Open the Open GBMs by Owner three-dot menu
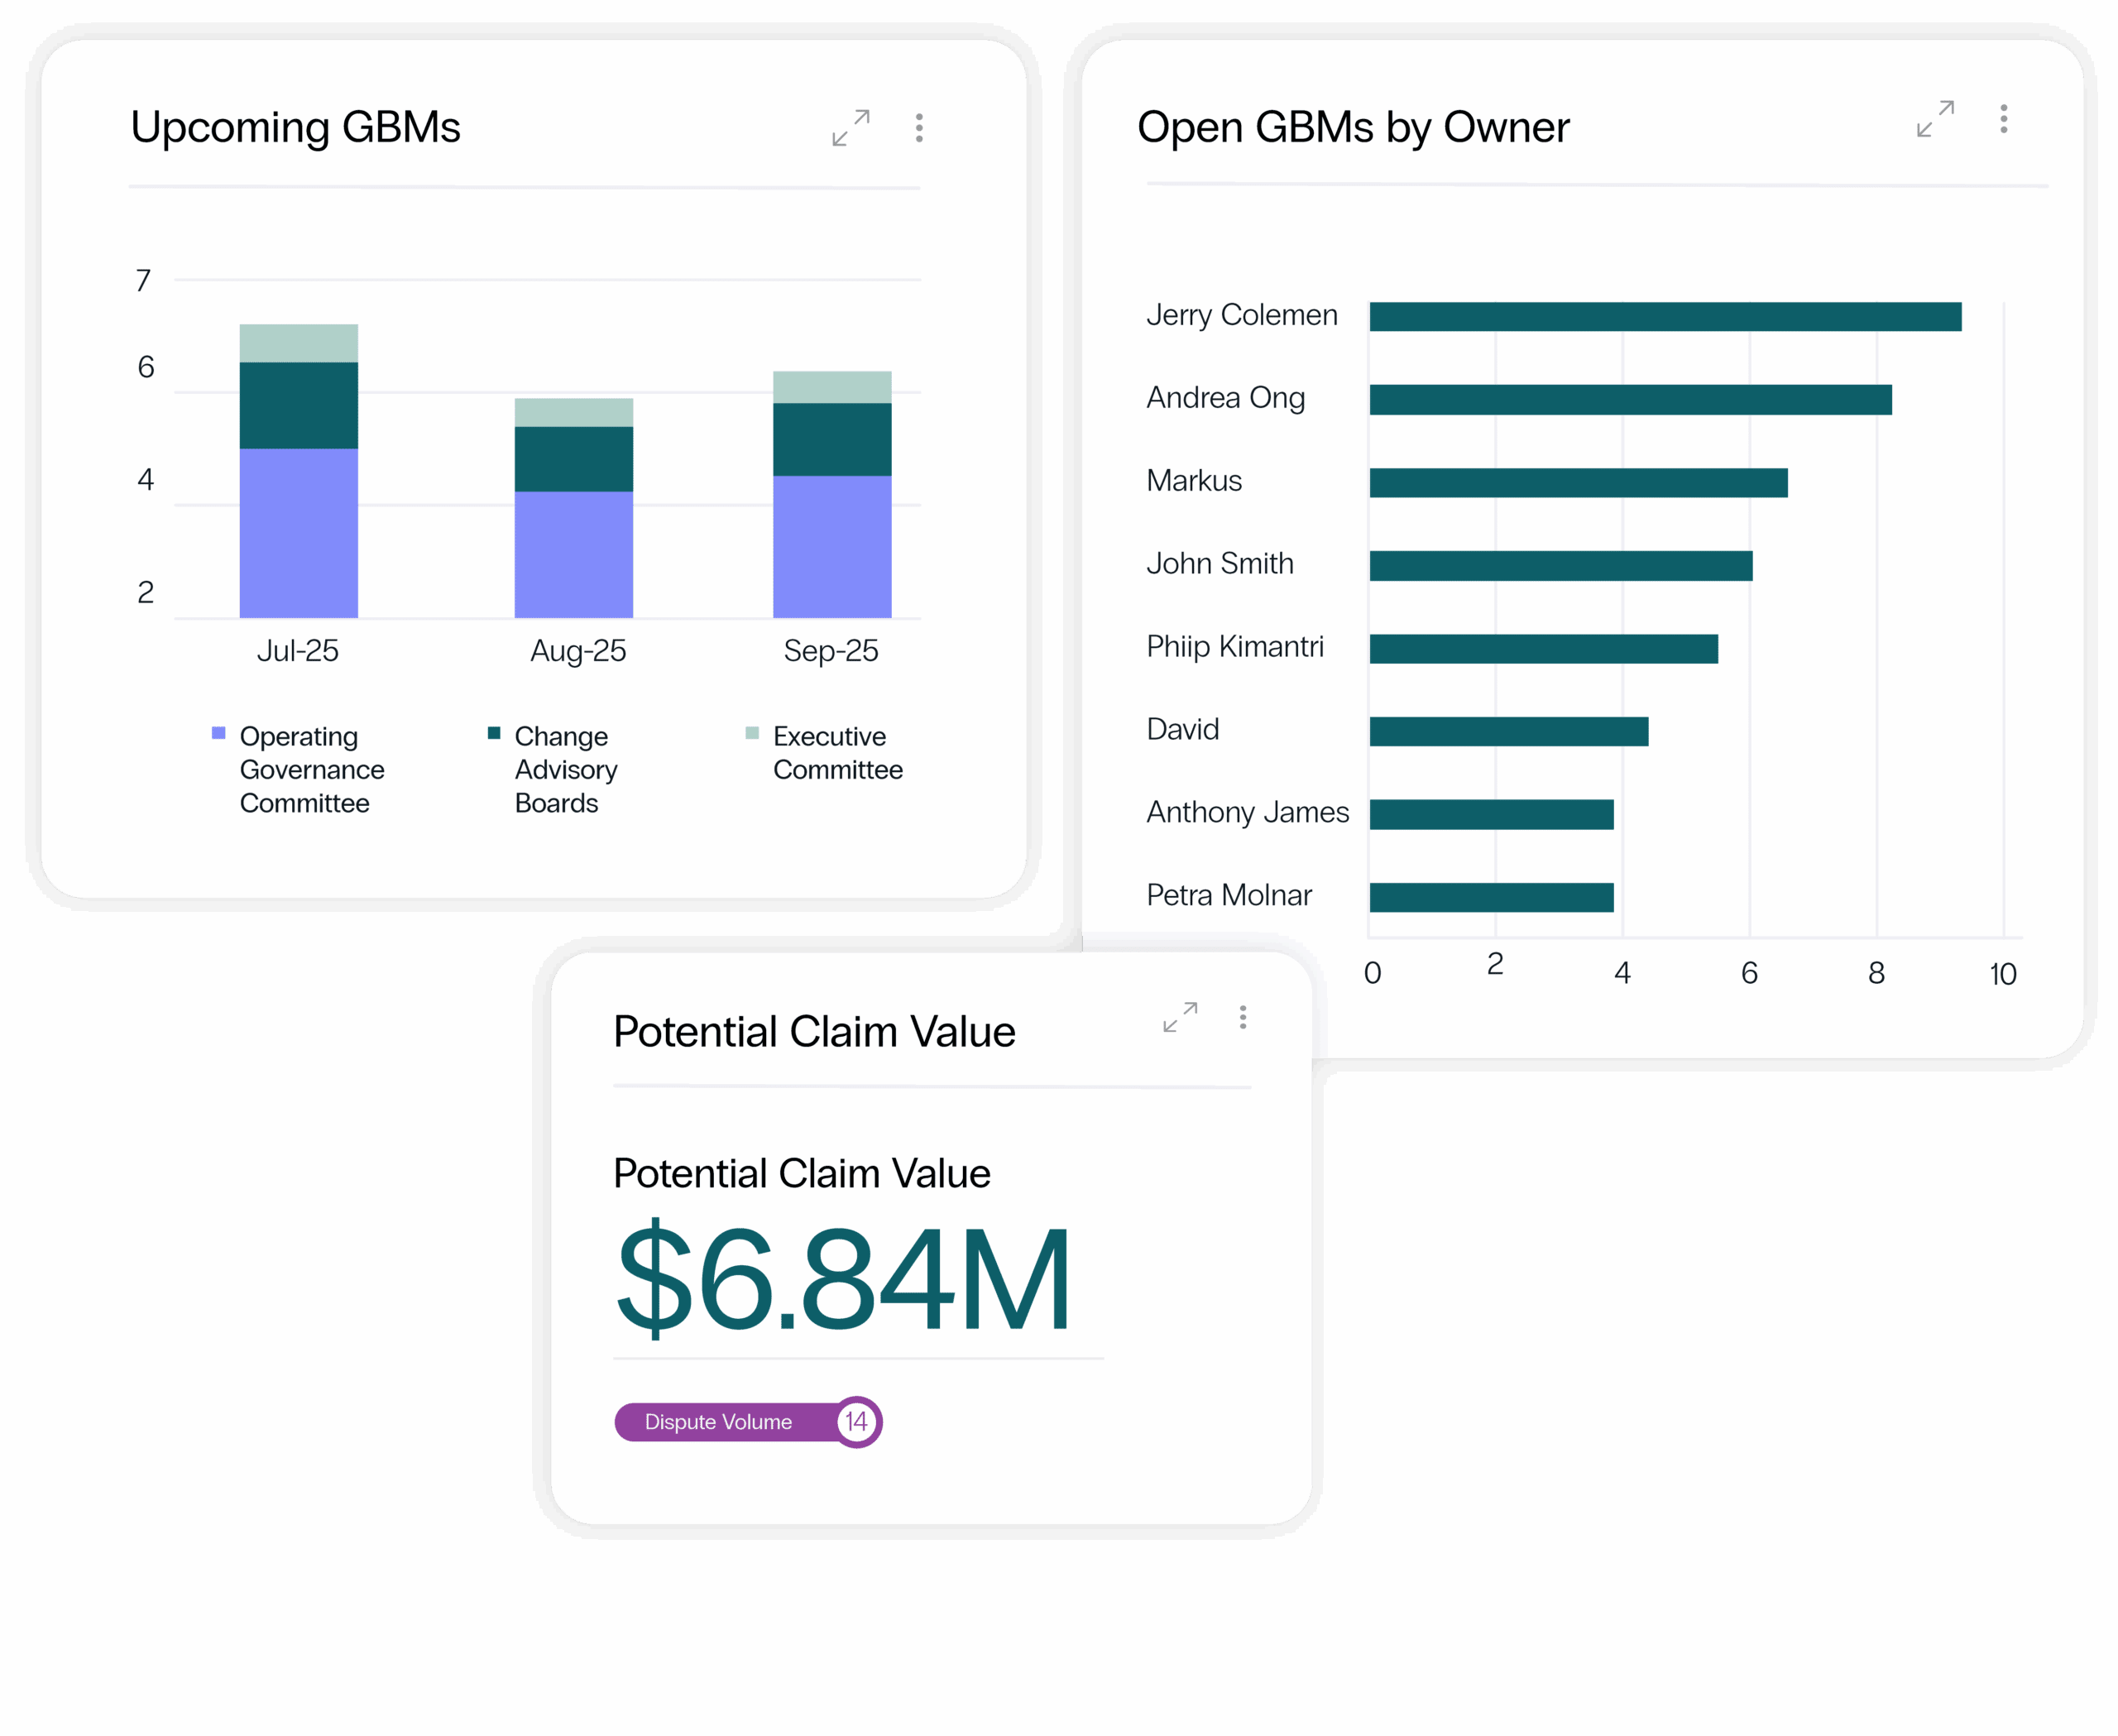Image resolution: width=2118 pixels, height=1736 pixels. tap(2003, 119)
